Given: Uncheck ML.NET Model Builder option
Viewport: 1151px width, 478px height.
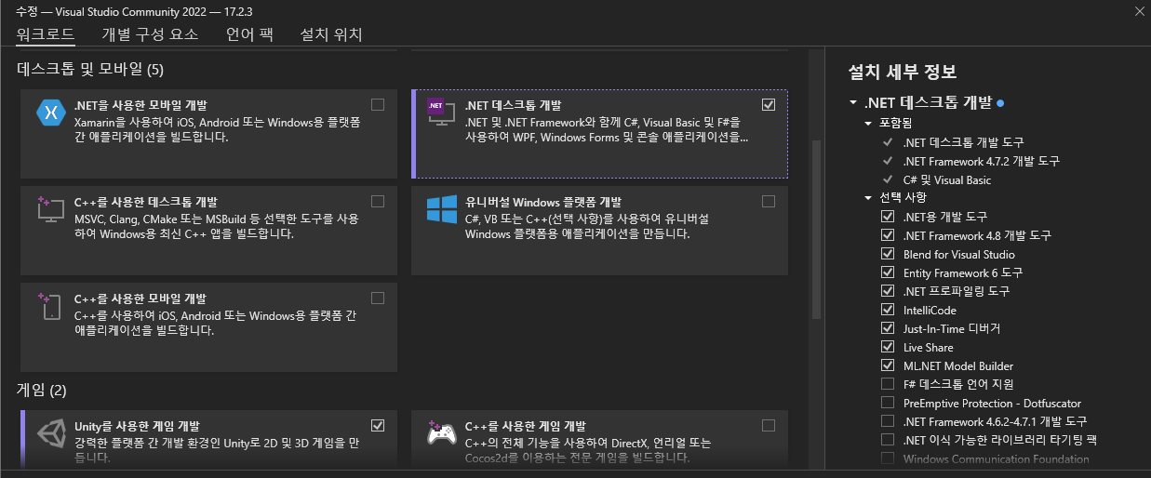Looking at the screenshot, I should (887, 365).
